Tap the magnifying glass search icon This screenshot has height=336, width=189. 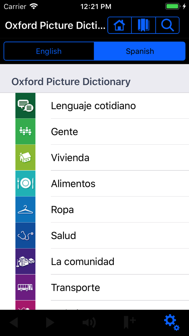coord(167,25)
